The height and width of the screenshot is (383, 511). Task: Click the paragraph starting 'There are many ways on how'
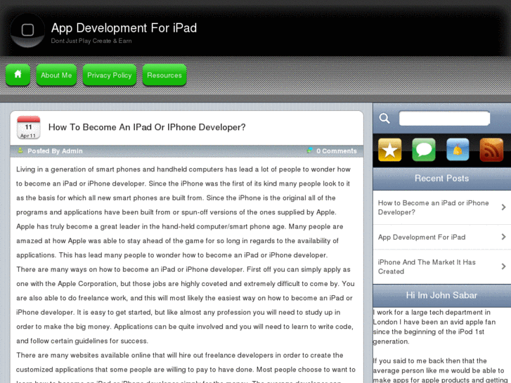[x=185, y=305]
